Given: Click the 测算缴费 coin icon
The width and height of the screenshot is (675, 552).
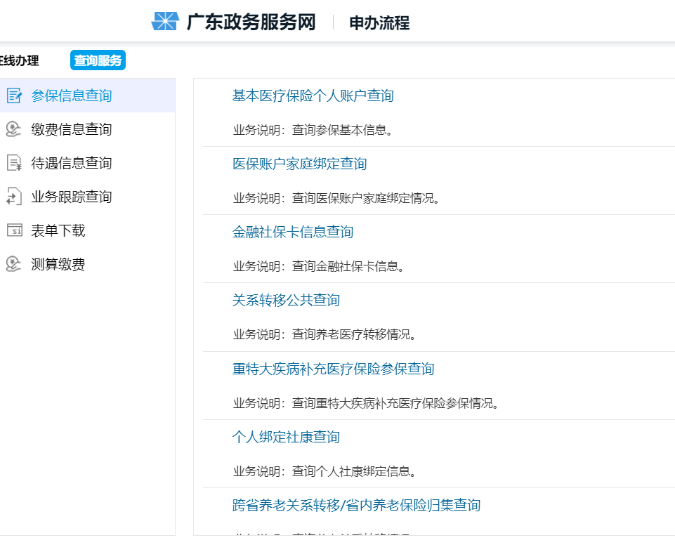Looking at the screenshot, I should coord(14,264).
